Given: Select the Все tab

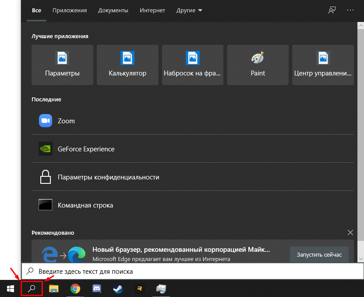Looking at the screenshot, I should click(36, 11).
